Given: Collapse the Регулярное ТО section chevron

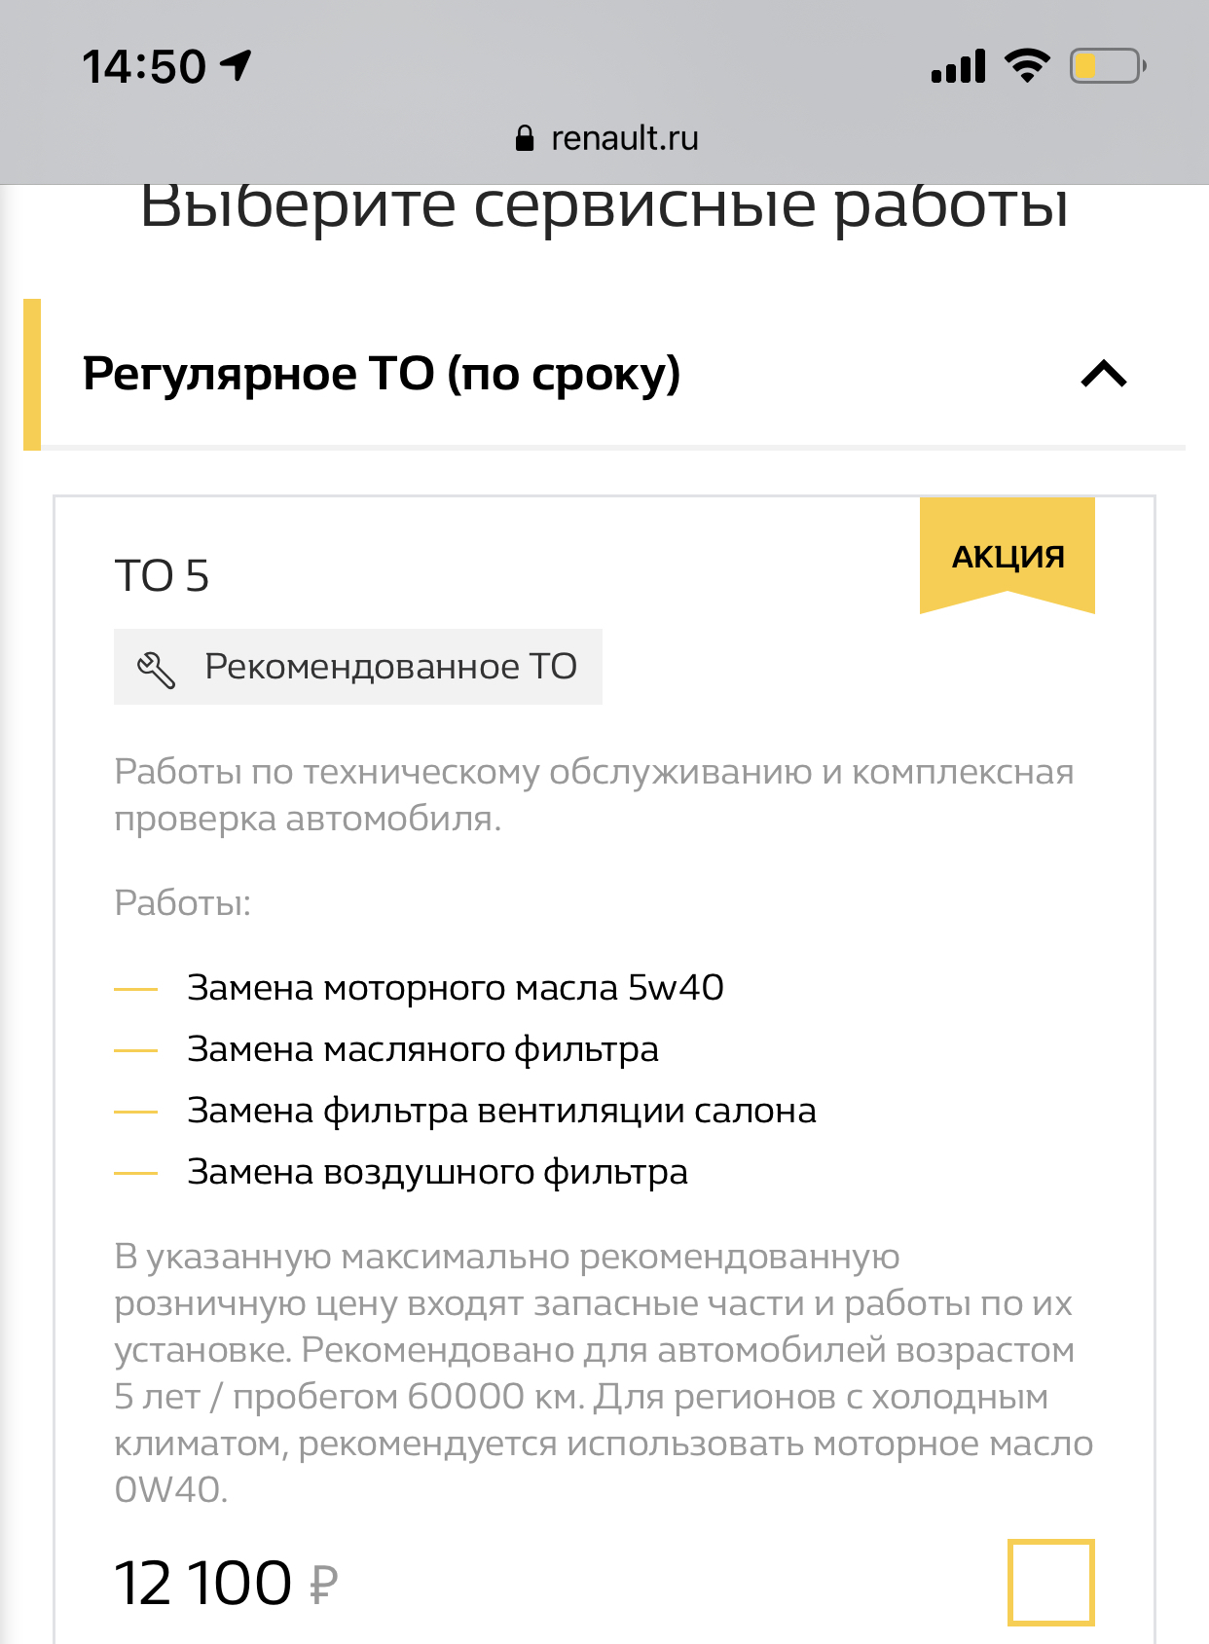Looking at the screenshot, I should [1104, 374].
